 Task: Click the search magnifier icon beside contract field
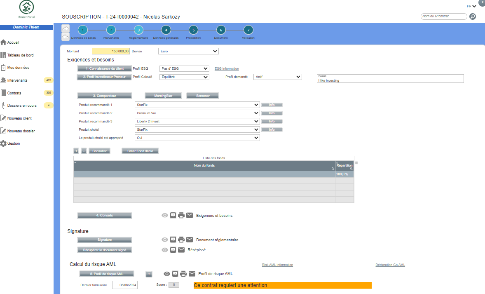[473, 16]
